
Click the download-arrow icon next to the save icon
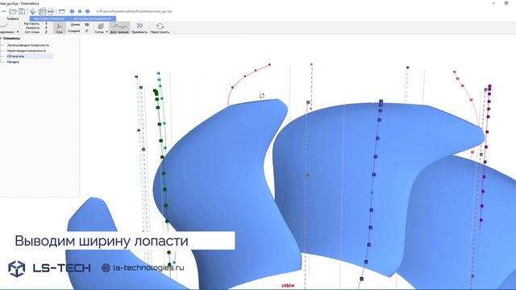click(x=33, y=11)
